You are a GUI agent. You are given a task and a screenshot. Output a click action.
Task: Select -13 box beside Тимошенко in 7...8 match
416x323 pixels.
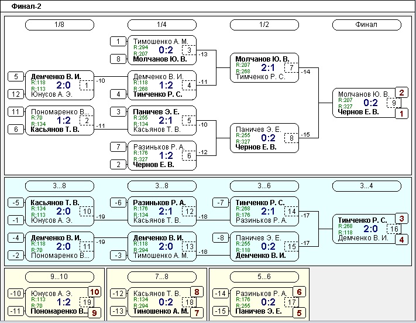118,311
